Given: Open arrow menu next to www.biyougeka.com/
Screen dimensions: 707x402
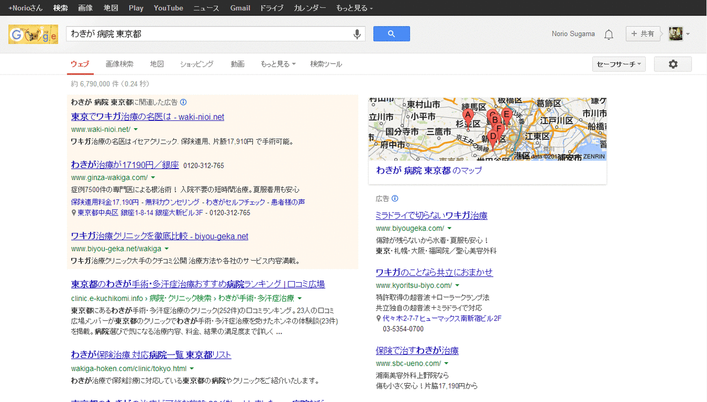Looking at the screenshot, I should 449,228.
